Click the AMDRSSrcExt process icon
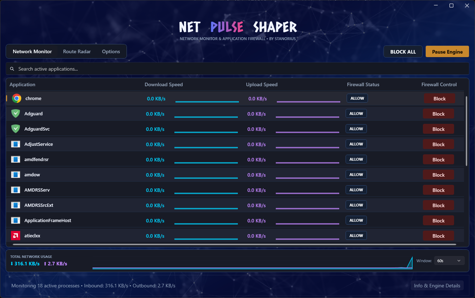 15,205
